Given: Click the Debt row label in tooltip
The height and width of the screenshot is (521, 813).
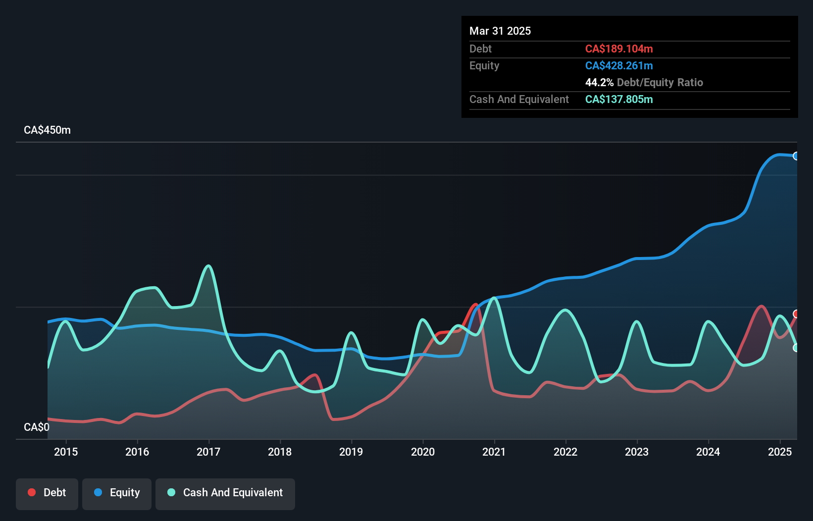Looking at the screenshot, I should click(480, 49).
